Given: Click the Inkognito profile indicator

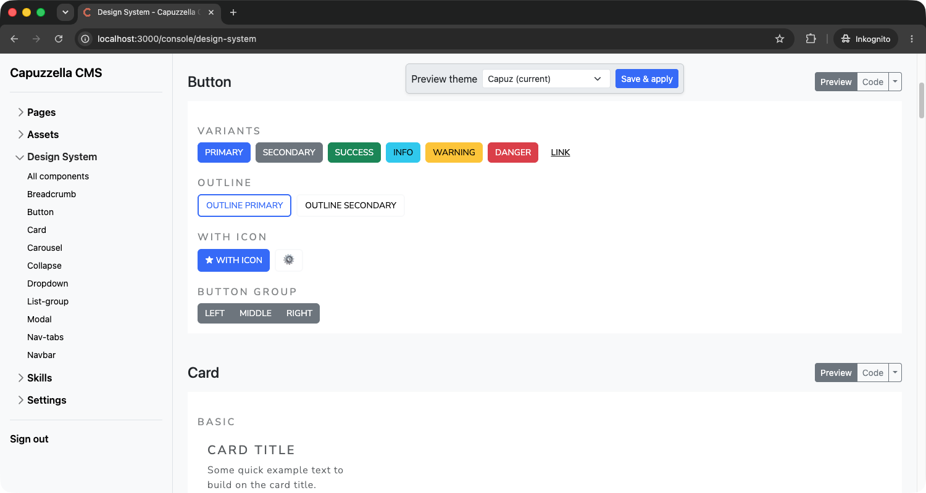Looking at the screenshot, I should pos(867,39).
